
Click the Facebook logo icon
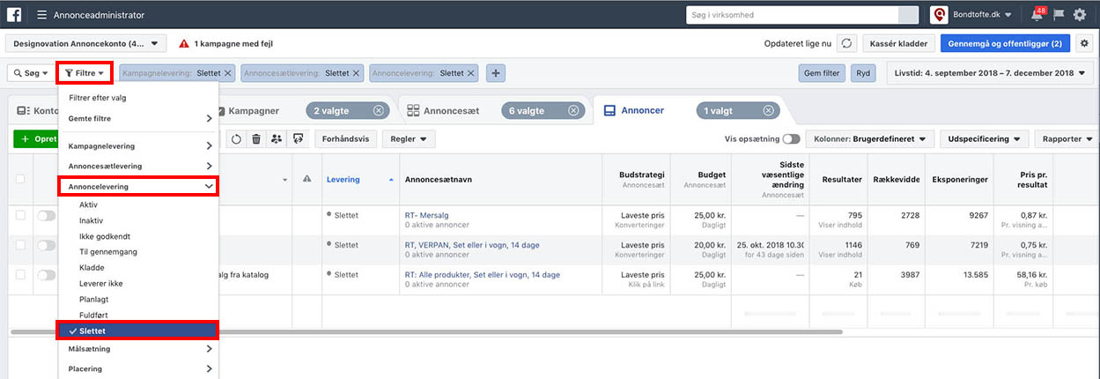click(14, 15)
